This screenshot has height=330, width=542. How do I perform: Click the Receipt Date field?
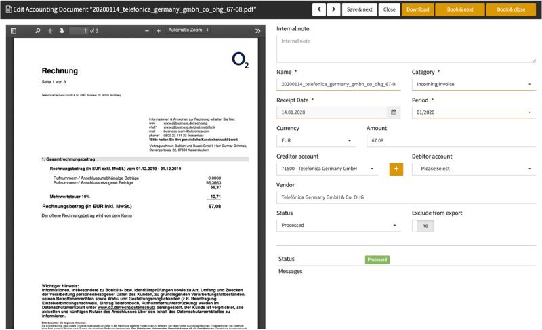point(331,112)
